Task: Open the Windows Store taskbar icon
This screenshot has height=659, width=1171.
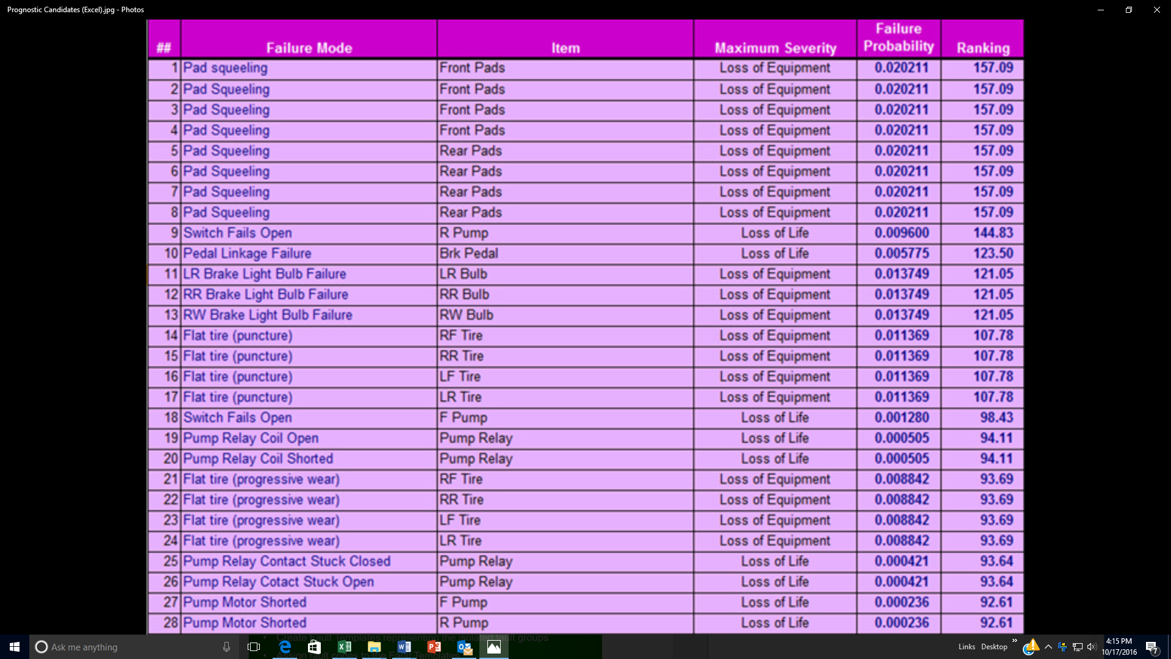Action: [x=314, y=647]
